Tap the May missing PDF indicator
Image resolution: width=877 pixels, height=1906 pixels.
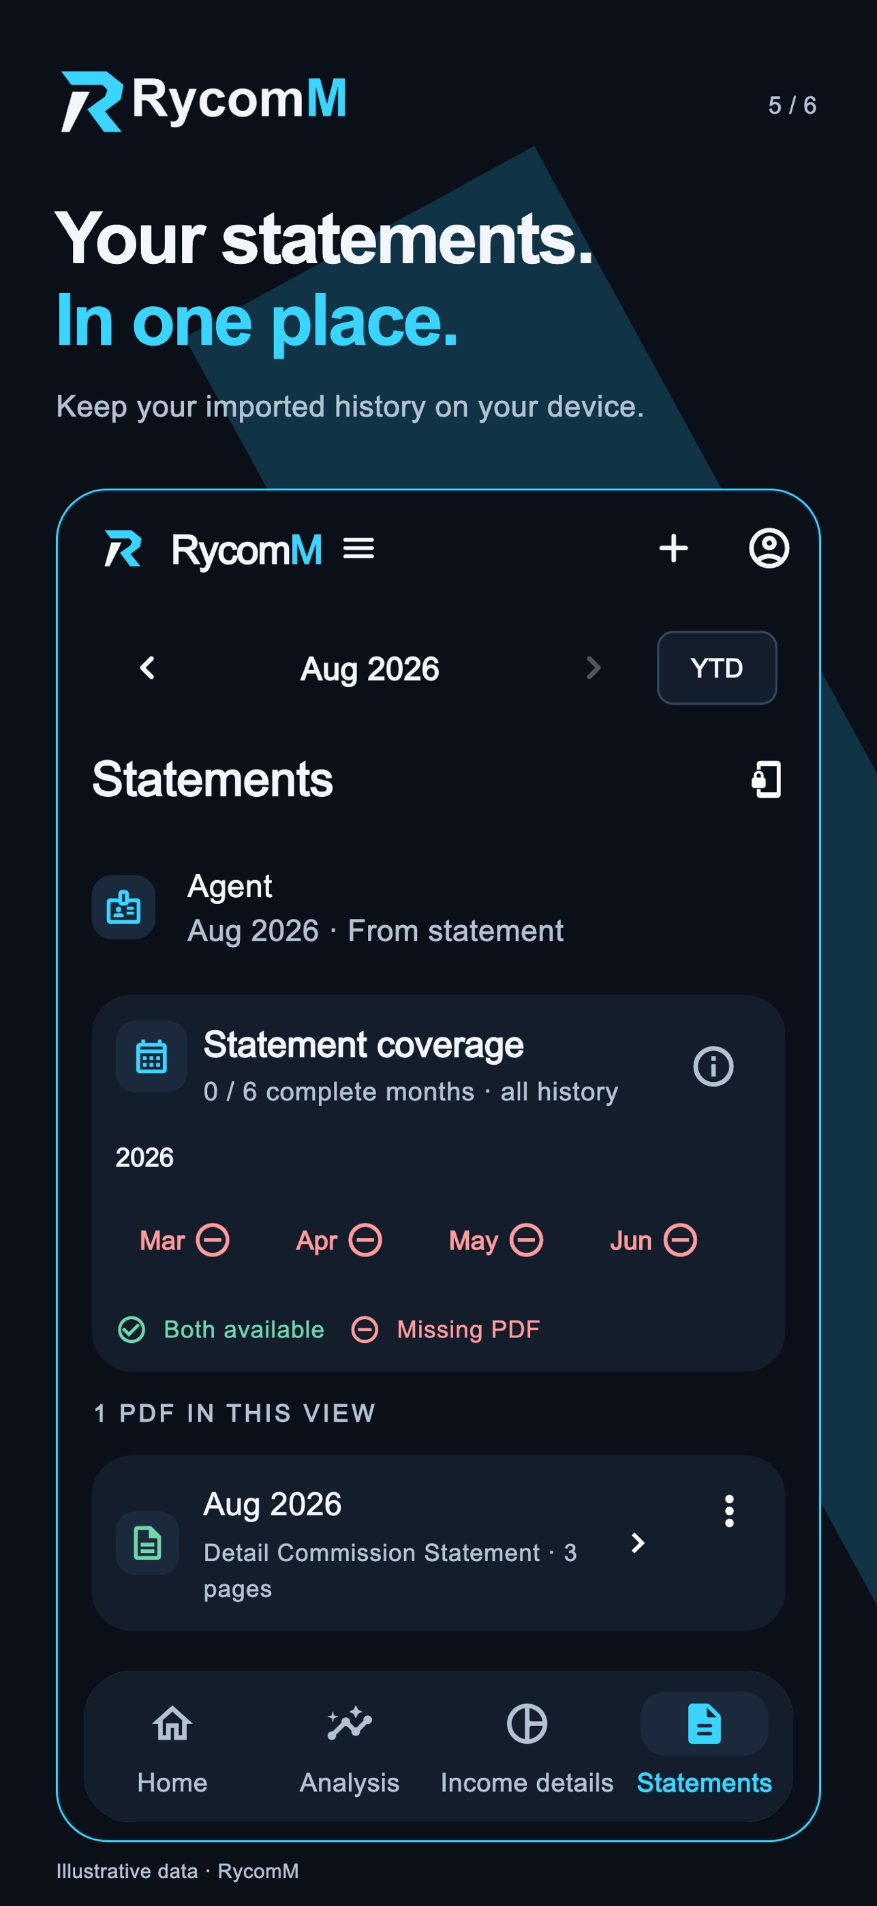(x=527, y=1240)
